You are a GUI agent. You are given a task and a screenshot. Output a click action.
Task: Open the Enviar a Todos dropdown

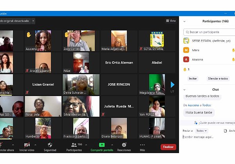201,131
